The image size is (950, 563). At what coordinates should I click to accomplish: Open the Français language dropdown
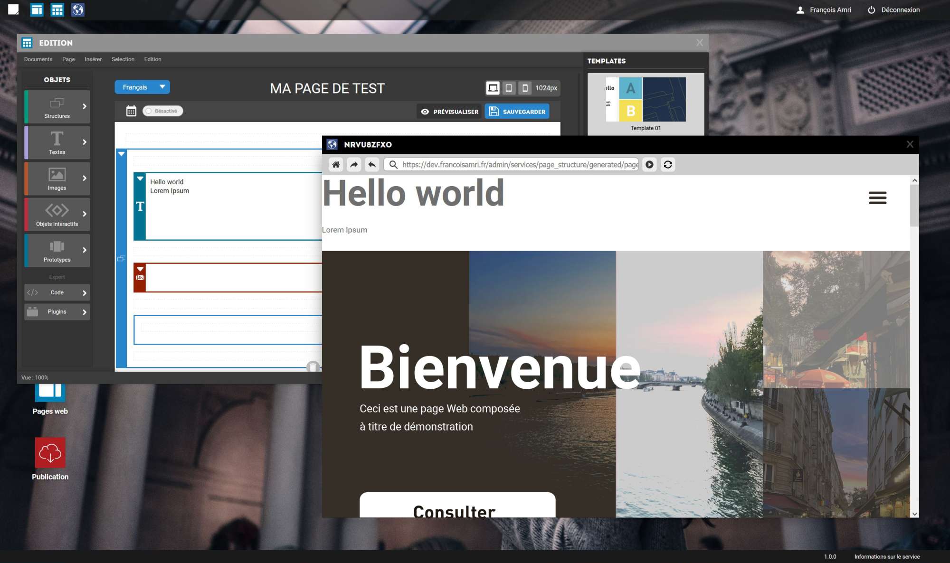point(142,87)
